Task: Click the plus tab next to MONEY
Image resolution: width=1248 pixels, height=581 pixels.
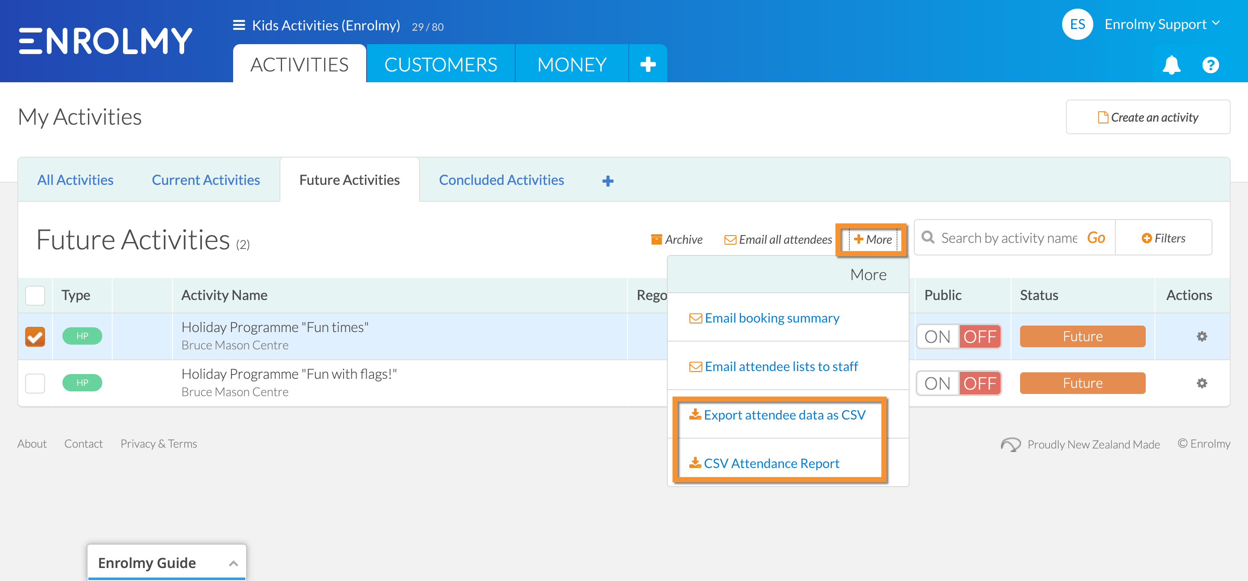Action: tap(648, 64)
